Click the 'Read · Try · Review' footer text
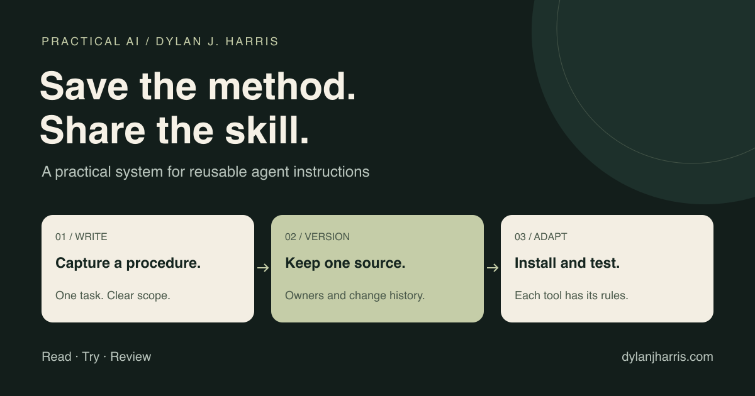The height and width of the screenshot is (396, 755). pyautogui.click(x=96, y=357)
